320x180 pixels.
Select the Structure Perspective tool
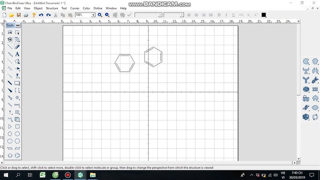tap(10, 40)
